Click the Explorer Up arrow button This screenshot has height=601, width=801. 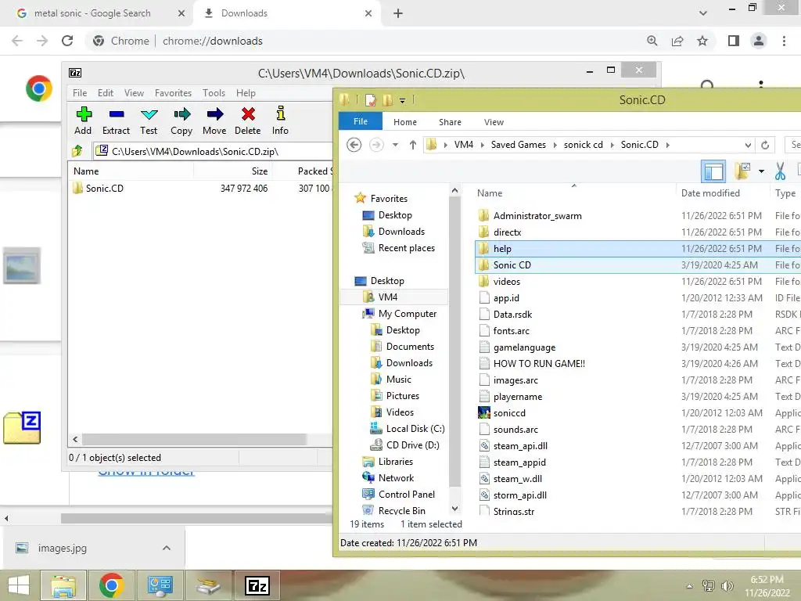pyautogui.click(x=413, y=145)
